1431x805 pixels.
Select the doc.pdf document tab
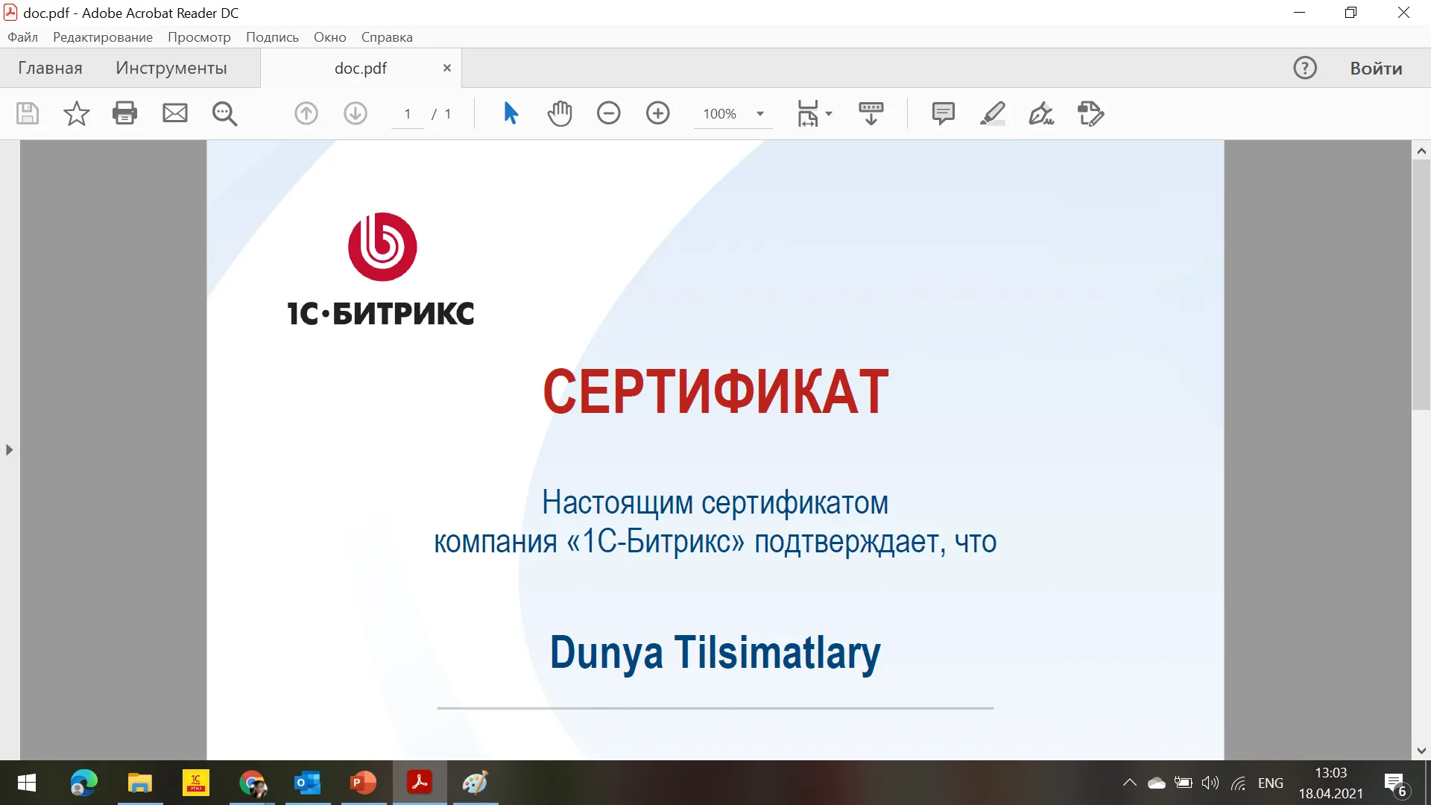pos(361,68)
